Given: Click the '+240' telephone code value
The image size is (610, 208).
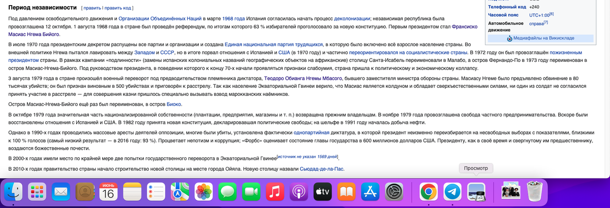Looking at the screenshot, I should point(534,7).
